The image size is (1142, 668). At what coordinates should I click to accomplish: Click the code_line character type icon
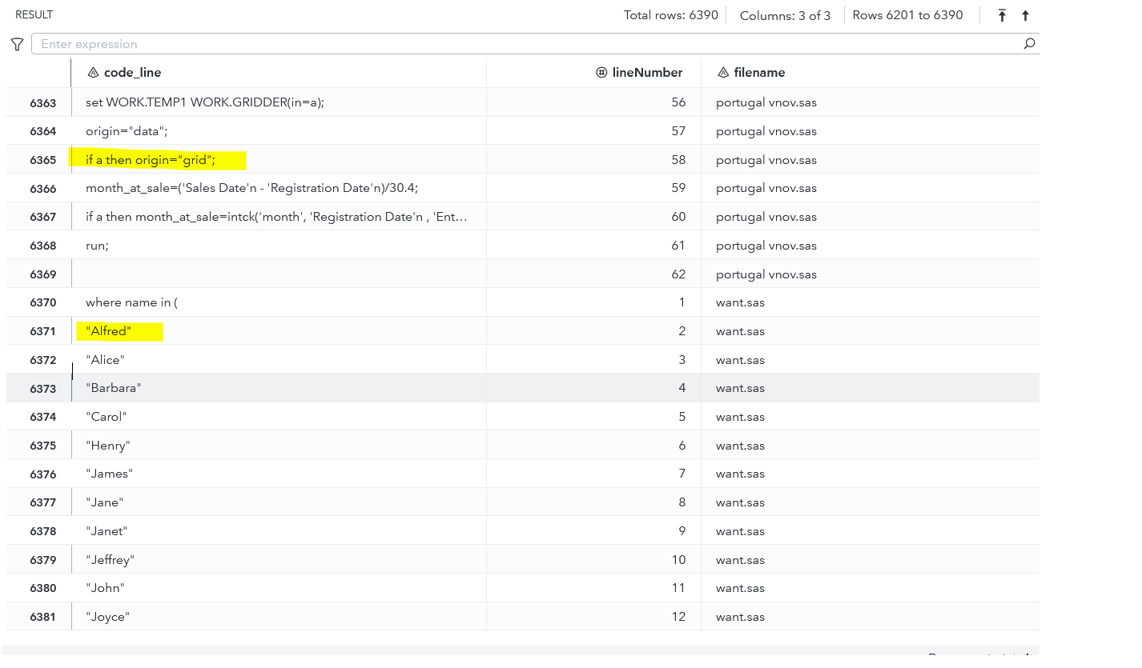[93, 73]
